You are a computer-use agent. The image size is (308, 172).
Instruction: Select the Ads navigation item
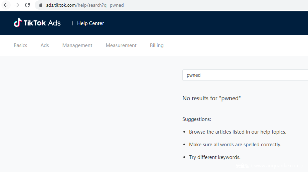click(x=45, y=45)
